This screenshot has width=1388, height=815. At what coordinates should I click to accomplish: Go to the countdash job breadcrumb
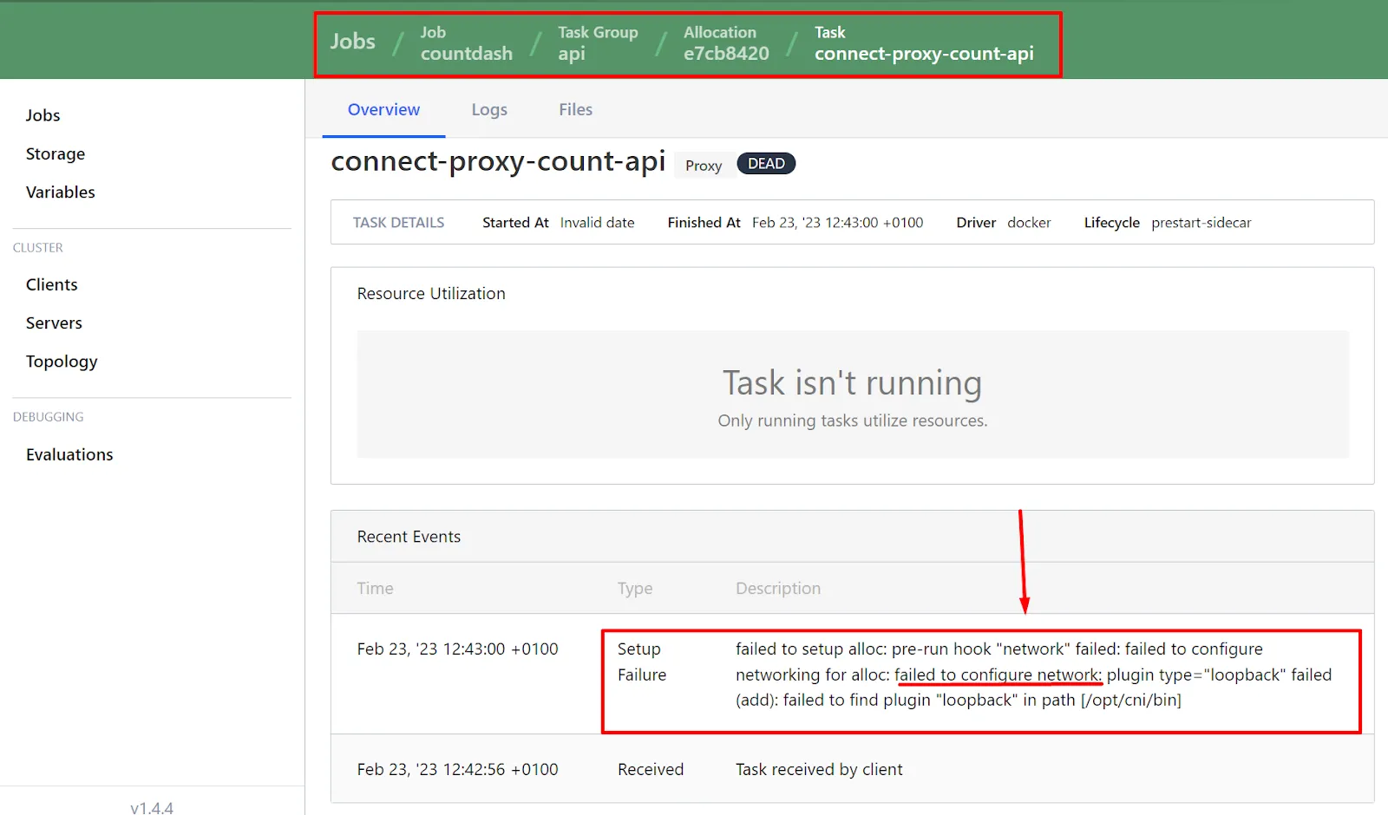pyautogui.click(x=466, y=43)
